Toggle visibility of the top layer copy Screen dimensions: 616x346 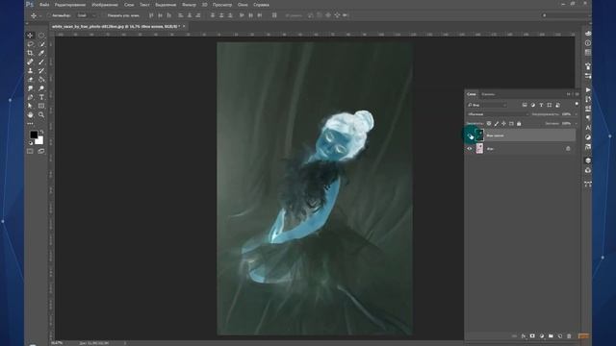(x=470, y=136)
